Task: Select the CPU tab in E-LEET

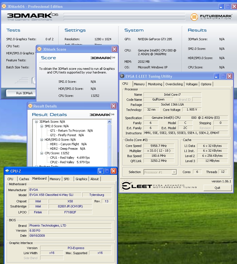Action: (125, 84)
